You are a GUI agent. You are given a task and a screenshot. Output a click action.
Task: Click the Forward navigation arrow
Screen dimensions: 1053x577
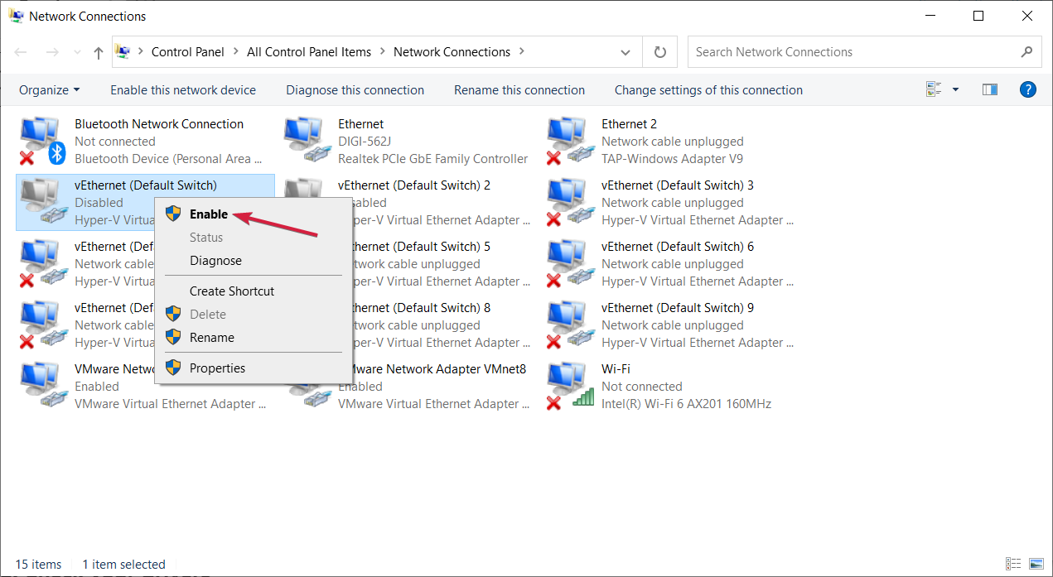(x=52, y=52)
